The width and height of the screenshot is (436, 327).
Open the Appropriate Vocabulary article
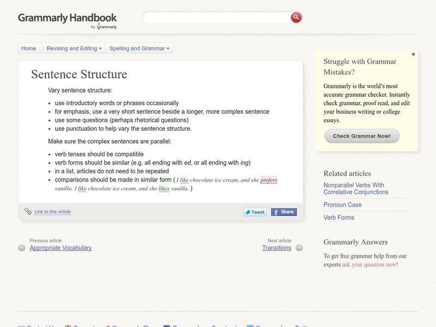tap(60, 247)
